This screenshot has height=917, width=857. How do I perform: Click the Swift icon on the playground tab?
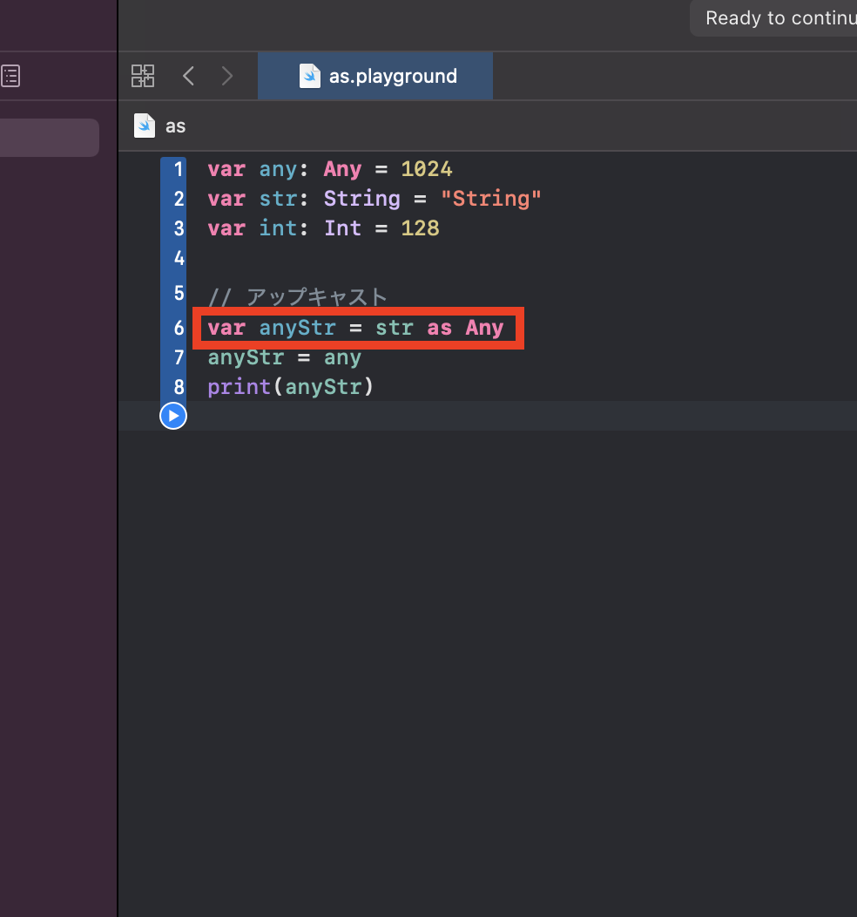(x=310, y=76)
